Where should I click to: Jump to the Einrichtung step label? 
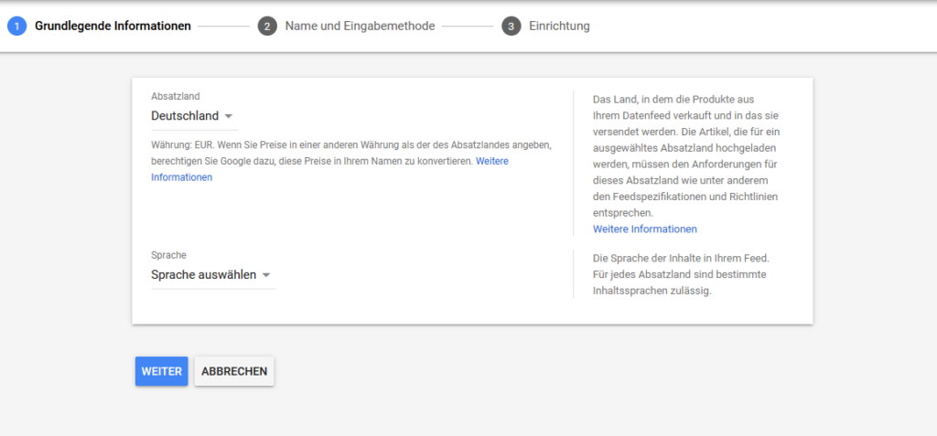pyautogui.click(x=559, y=27)
